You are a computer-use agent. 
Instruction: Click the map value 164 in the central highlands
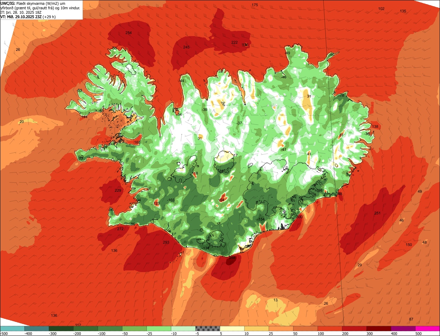click(221, 200)
